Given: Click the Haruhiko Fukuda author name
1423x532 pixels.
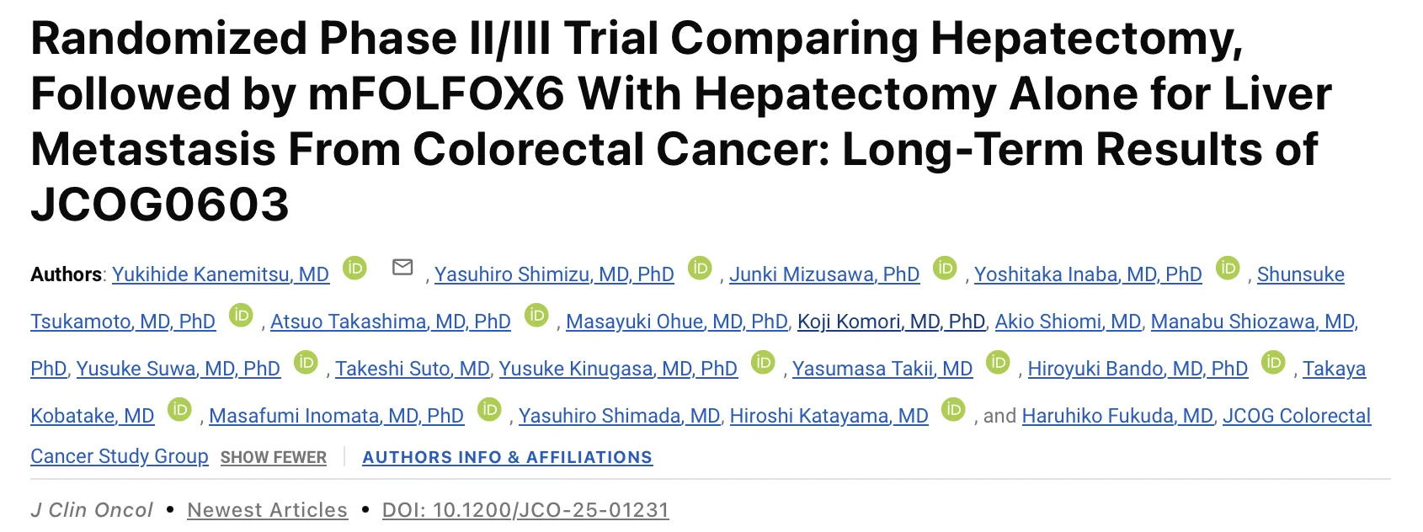Looking at the screenshot, I should pos(1117,416).
